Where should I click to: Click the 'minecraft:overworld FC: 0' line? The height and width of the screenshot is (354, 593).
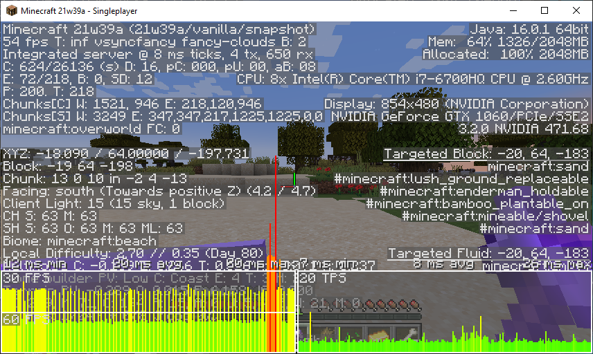tap(92, 129)
